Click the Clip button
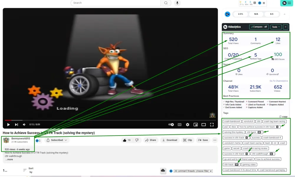 pos(188,140)
